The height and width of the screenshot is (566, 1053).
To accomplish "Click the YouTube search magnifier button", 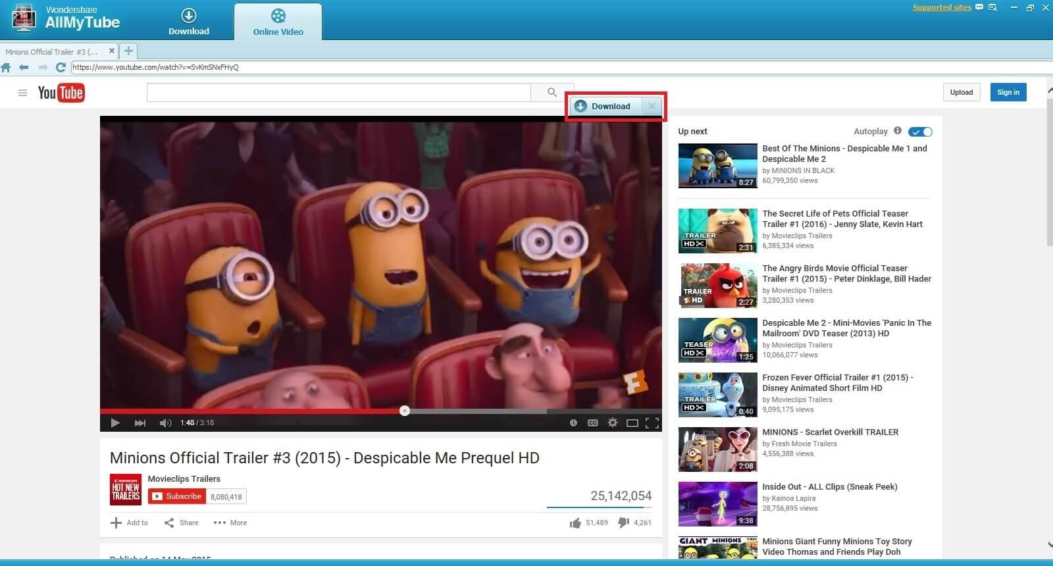I will click(x=552, y=93).
